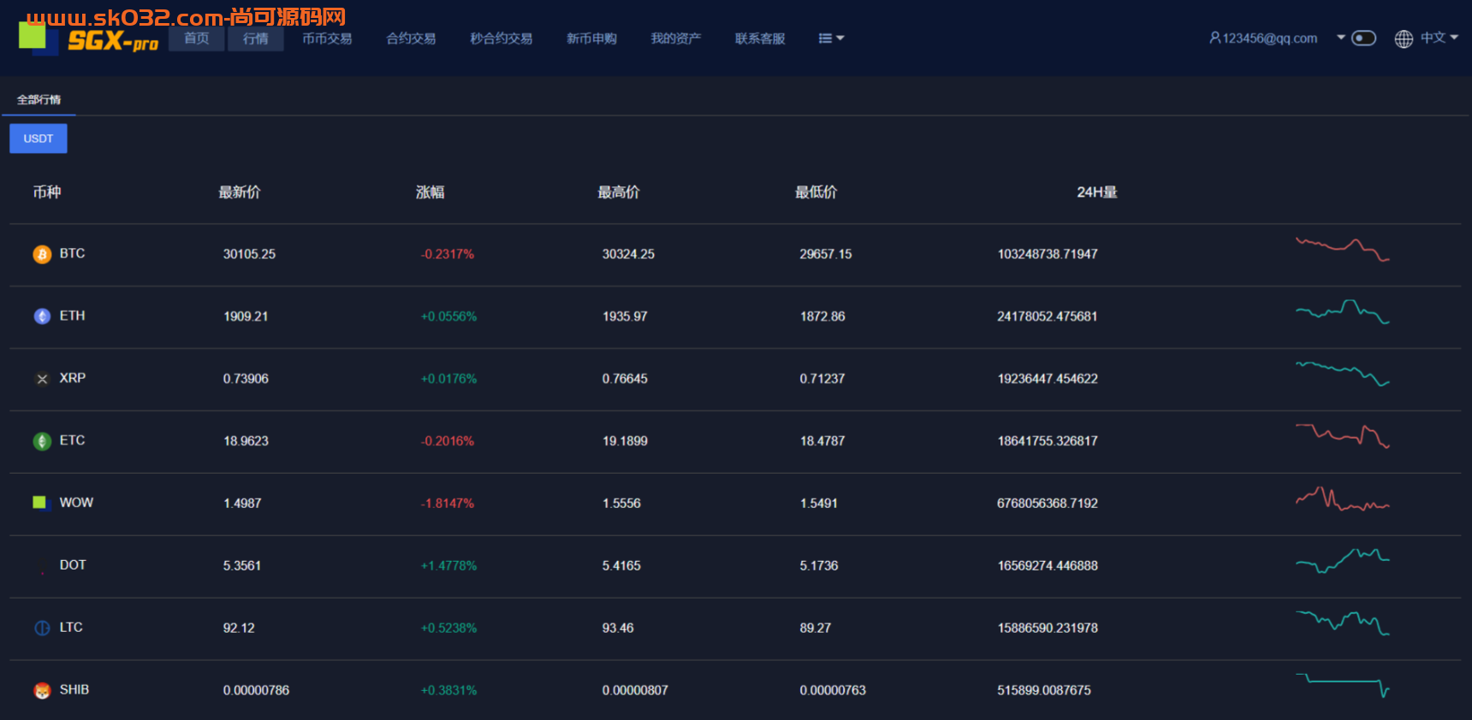Click the WOW trend sparkline chart
Viewport: 1472px width, 720px height.
click(x=1343, y=499)
